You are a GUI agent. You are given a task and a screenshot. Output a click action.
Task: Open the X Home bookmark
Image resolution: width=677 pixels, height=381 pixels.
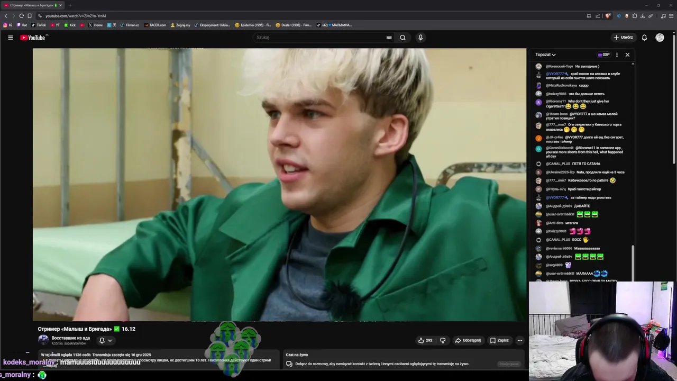(96, 25)
